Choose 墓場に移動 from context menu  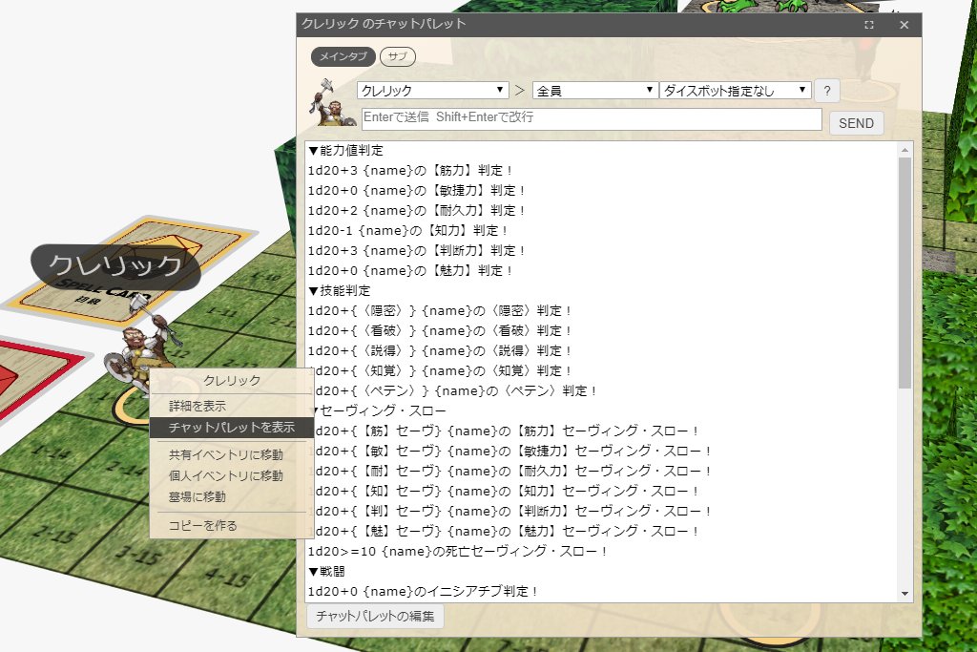pos(197,496)
